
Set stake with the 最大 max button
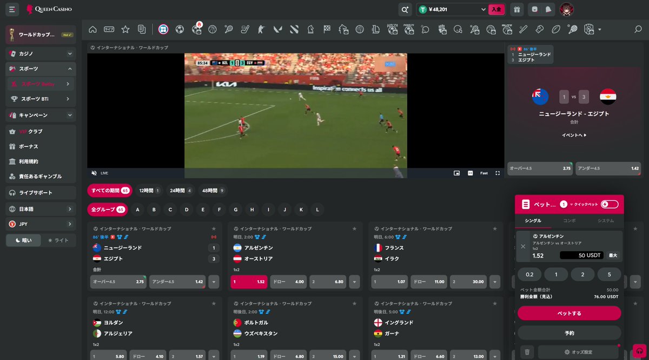(x=613, y=255)
